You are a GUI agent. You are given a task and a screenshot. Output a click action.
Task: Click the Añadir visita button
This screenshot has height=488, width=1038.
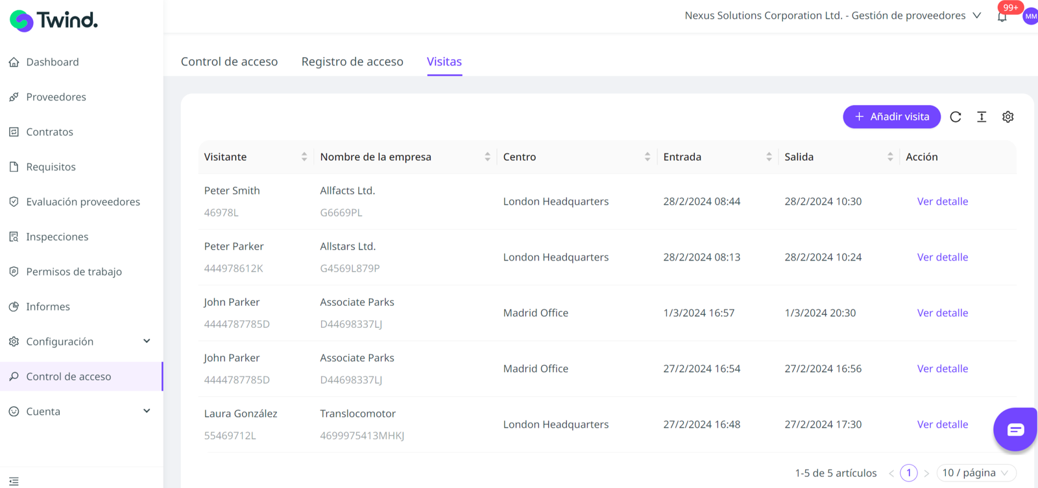pyautogui.click(x=891, y=117)
